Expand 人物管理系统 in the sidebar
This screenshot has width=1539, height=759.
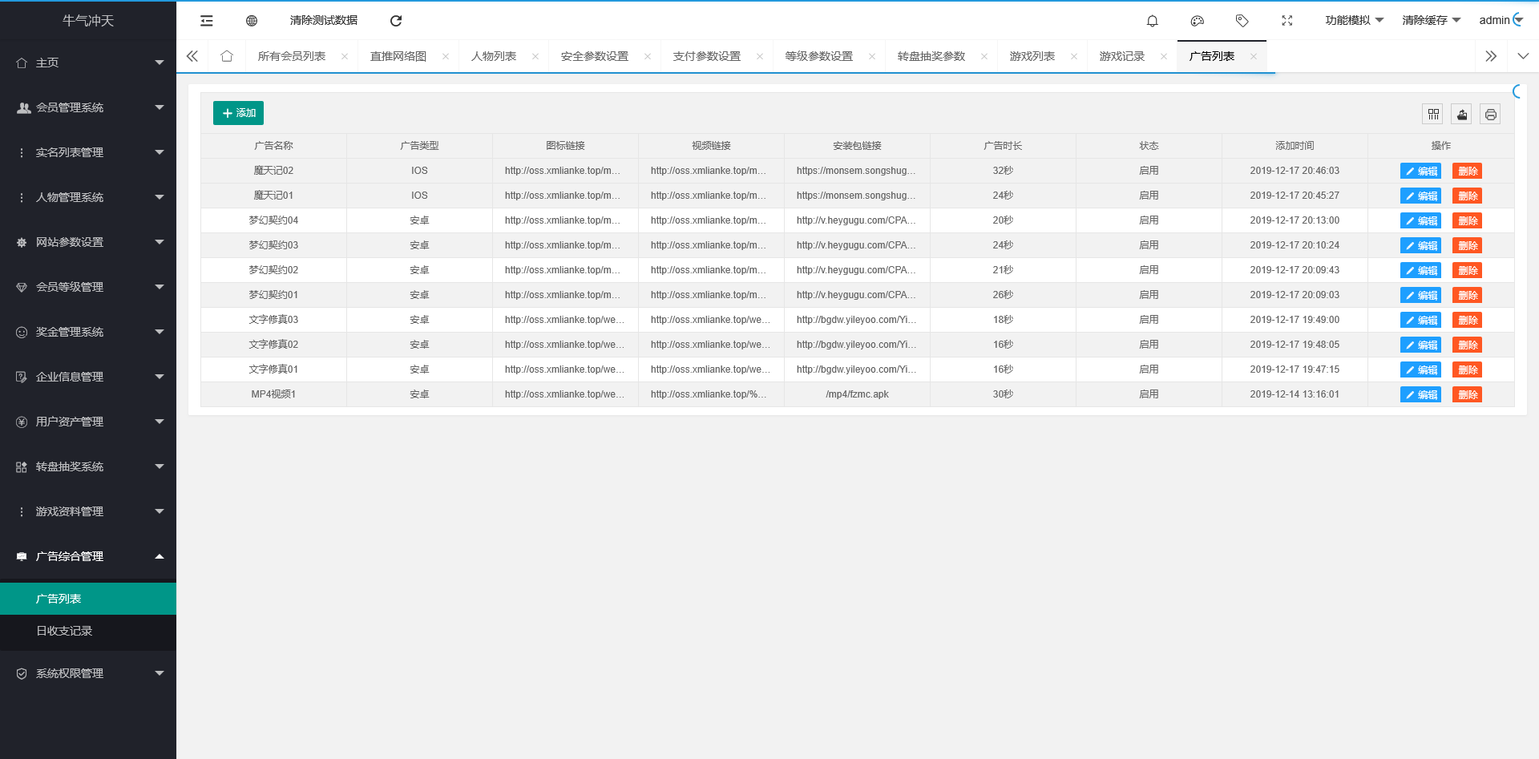(88, 197)
